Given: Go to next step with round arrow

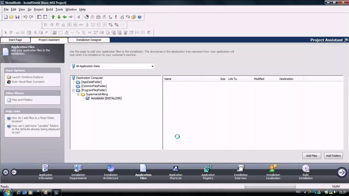Looking at the screenshot, I should 342,172.
